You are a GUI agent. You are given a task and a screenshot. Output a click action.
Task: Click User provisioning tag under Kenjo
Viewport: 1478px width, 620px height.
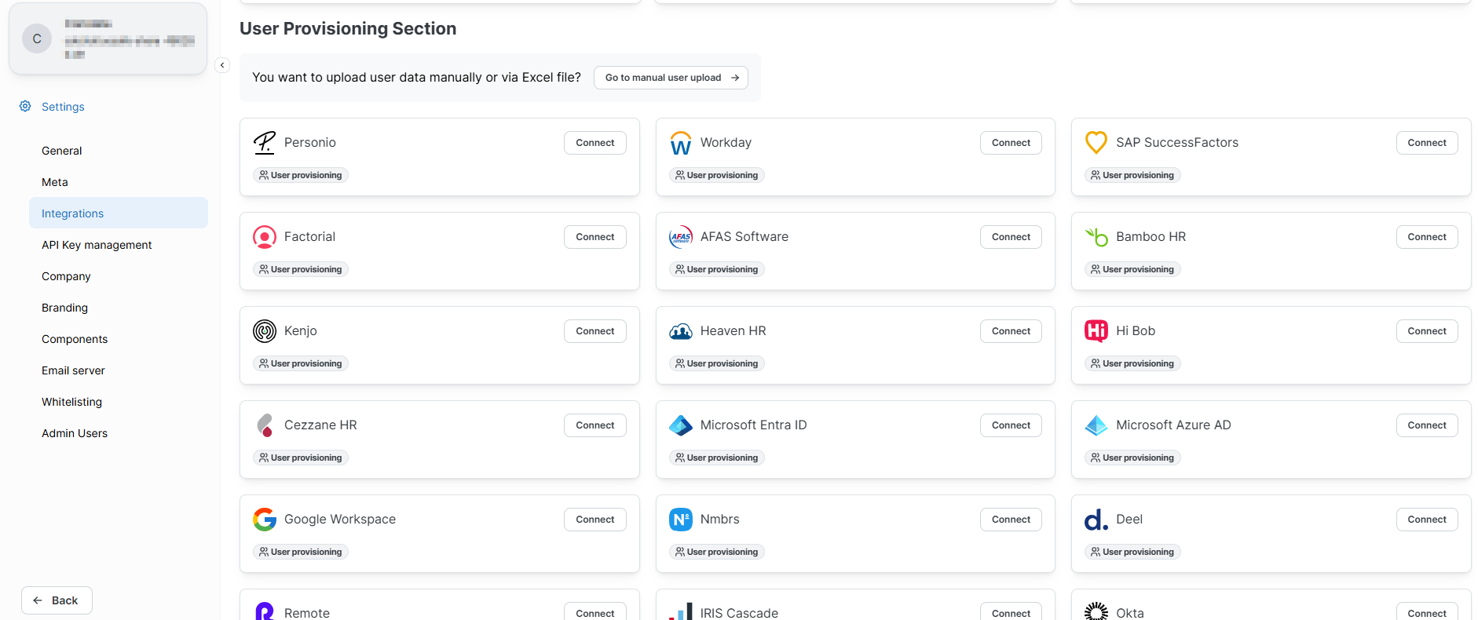click(x=301, y=363)
